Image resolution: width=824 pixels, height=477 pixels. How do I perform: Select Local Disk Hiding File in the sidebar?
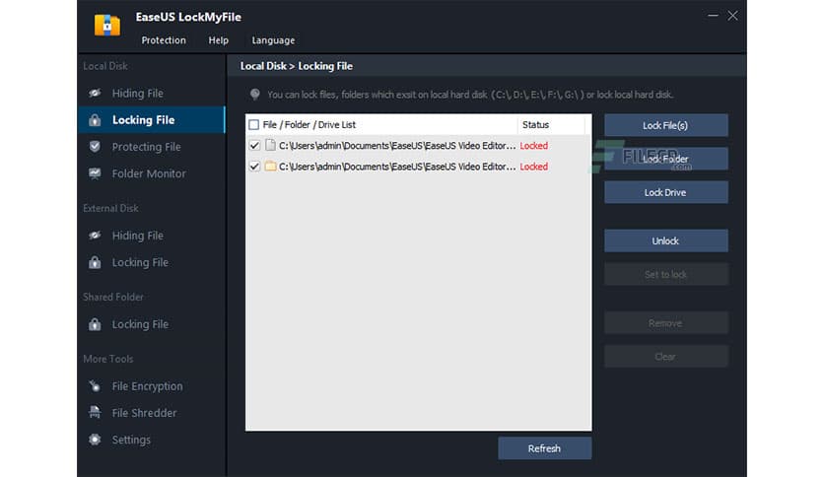point(152,93)
